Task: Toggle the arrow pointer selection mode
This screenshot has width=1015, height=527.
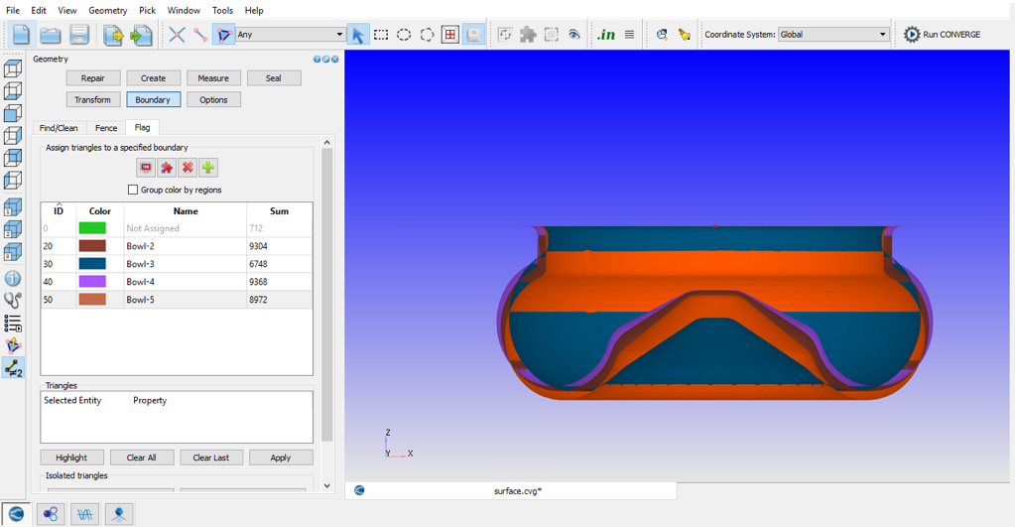Action: 357,35
